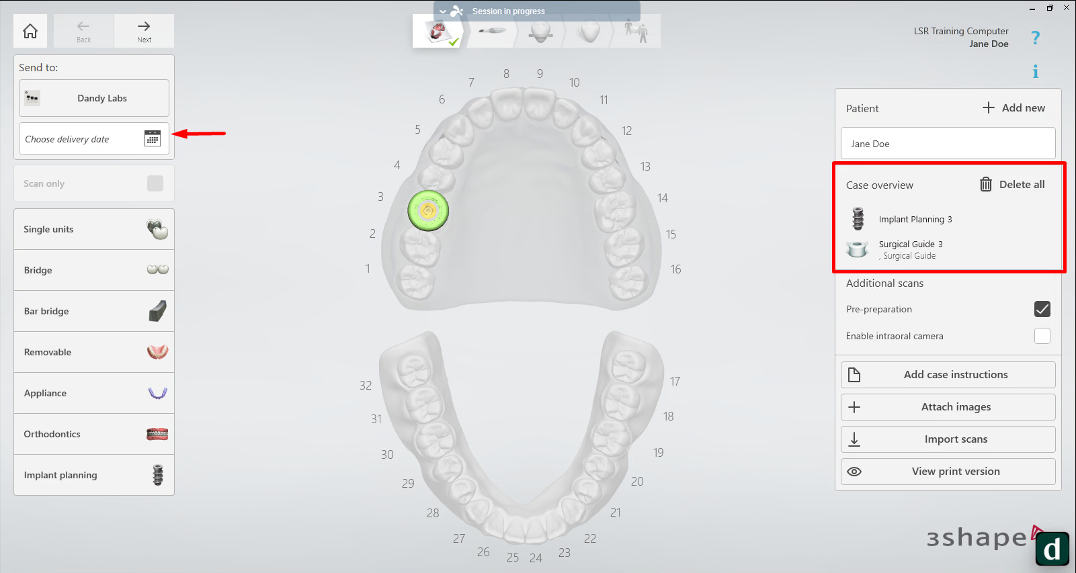The image size is (1076, 573).
Task: Click the Import scans button
Action: point(948,439)
